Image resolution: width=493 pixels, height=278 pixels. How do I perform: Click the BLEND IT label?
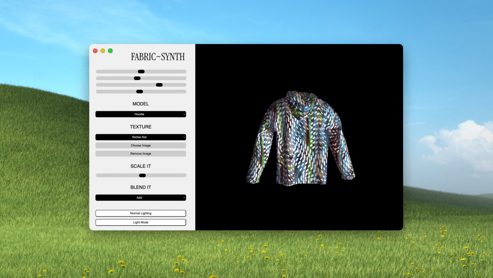click(141, 187)
